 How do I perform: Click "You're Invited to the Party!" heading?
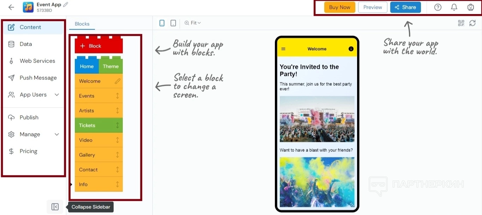pyautogui.click(x=309, y=70)
